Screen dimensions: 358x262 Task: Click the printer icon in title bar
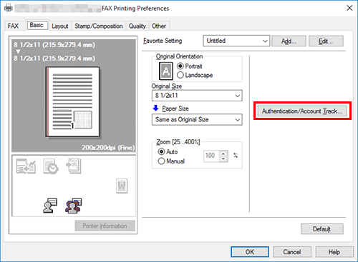click(x=9, y=9)
